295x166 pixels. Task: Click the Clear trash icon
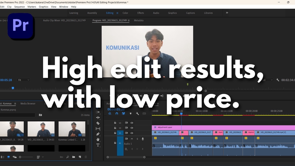click(86, 157)
